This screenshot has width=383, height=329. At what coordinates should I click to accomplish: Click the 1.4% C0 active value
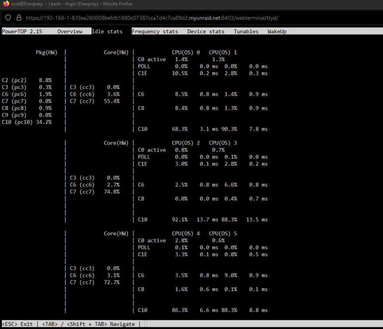(181, 59)
